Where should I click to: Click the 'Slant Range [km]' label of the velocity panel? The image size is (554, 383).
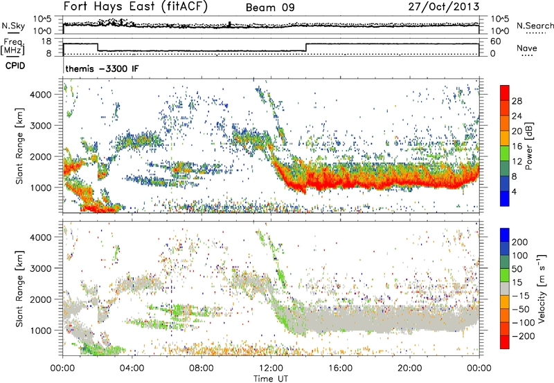point(19,289)
